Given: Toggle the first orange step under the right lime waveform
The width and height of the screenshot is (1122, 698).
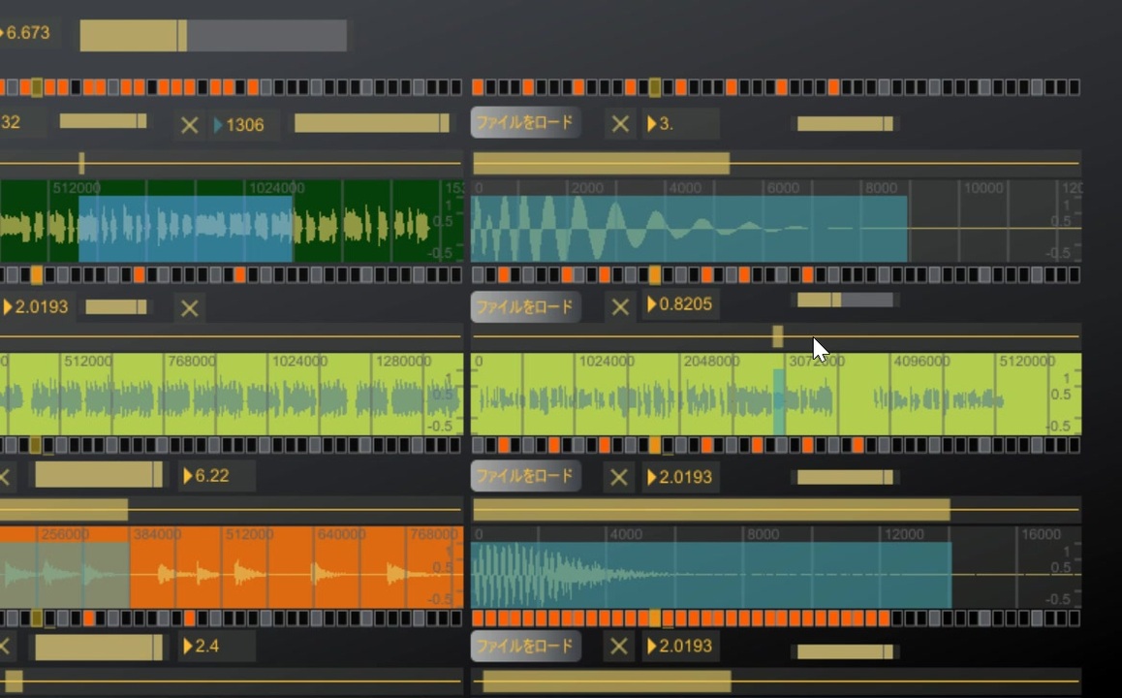Looking at the screenshot, I should click(x=504, y=445).
